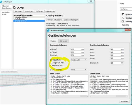Viewport: 132px width, 105px height.
Task: Click the Schließen button
Action: pyautogui.click(x=124, y=101)
